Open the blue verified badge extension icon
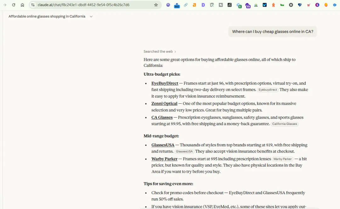The image size is (340, 209). pos(335,5)
